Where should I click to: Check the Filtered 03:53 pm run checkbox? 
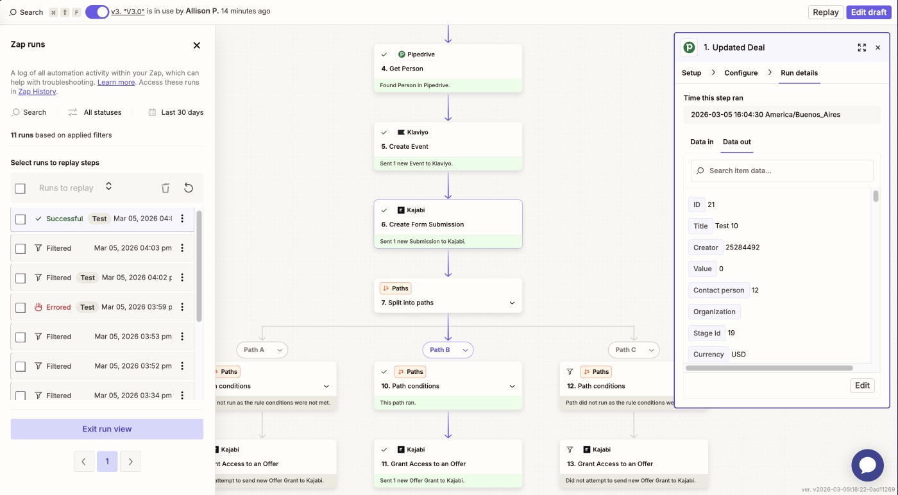click(x=21, y=337)
